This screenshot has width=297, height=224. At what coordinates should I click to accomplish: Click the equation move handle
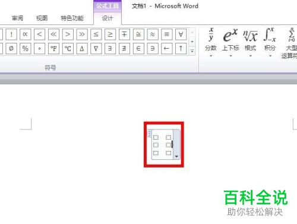click(150, 133)
